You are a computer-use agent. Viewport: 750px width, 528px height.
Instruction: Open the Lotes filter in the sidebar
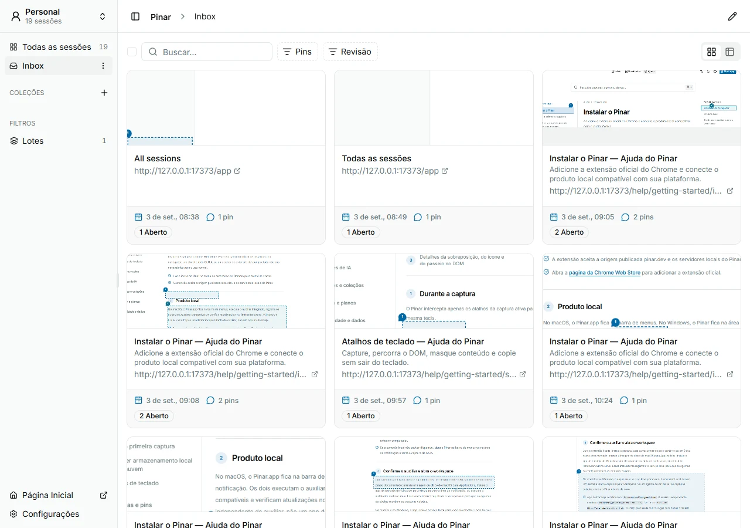pos(59,141)
